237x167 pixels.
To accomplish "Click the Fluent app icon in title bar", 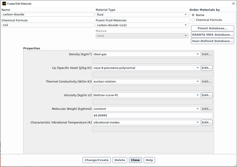I will [4, 4].
